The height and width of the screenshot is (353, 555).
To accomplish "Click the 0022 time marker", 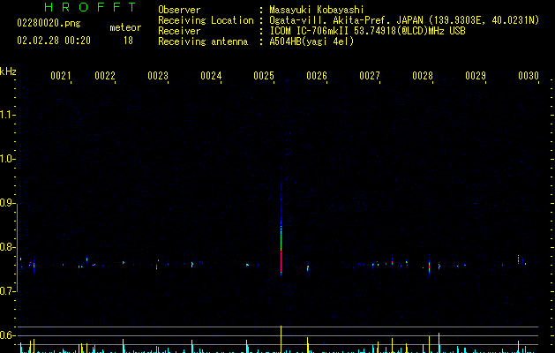I will click(x=105, y=75).
